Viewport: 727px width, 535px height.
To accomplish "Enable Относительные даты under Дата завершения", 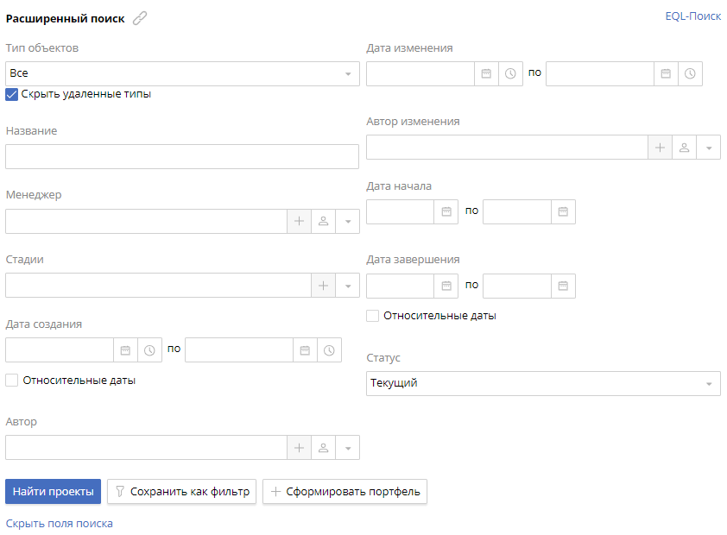I will [x=373, y=316].
